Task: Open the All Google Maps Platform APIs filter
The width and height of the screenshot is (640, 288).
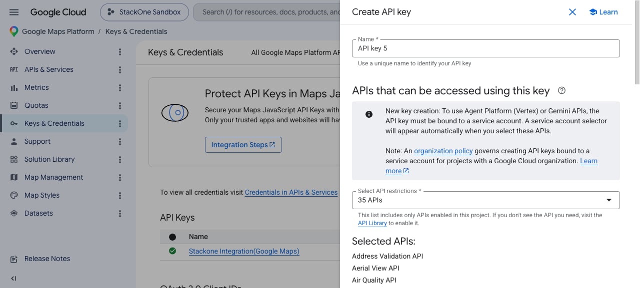Action: (295, 52)
